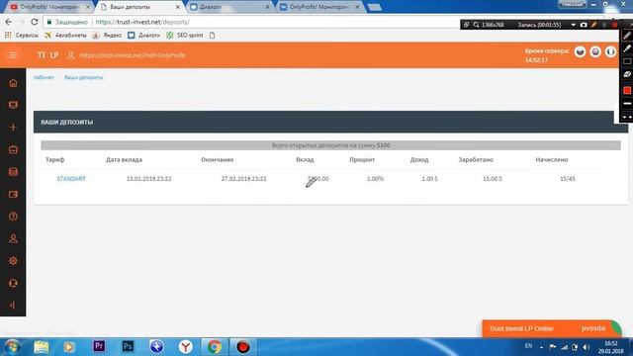Open the Яндекс bookmark
Screen dimensions: 633x356
(x=107, y=36)
